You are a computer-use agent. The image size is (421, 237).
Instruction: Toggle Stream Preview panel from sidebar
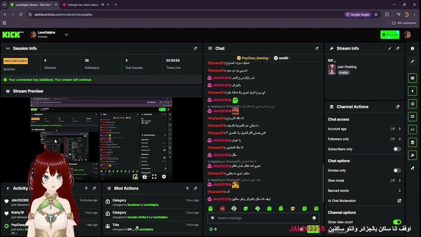[412, 78]
